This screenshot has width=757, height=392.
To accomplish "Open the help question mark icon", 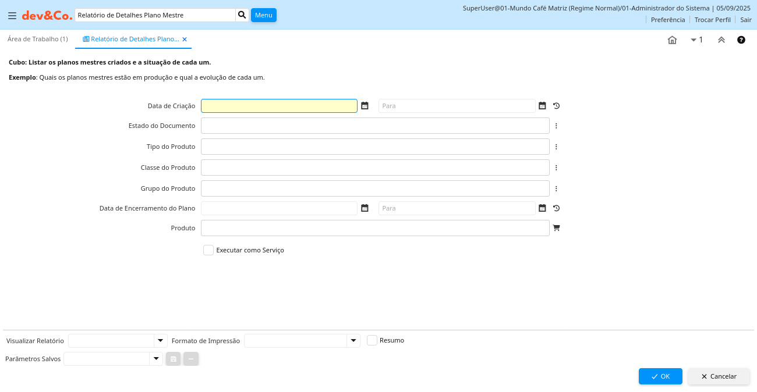I will click(741, 40).
